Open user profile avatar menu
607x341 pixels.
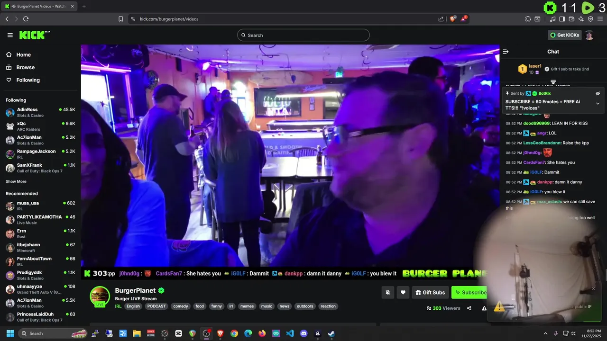coord(589,35)
